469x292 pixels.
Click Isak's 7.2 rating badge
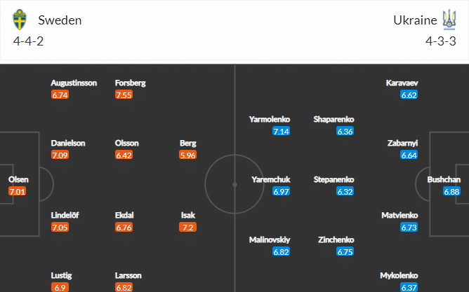[x=188, y=228]
